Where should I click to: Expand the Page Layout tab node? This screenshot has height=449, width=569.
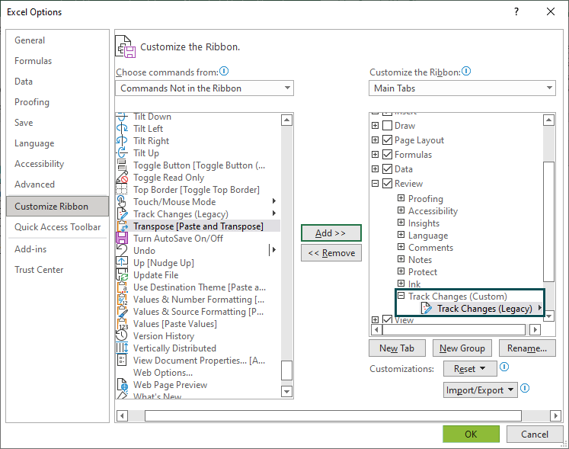[x=376, y=140]
